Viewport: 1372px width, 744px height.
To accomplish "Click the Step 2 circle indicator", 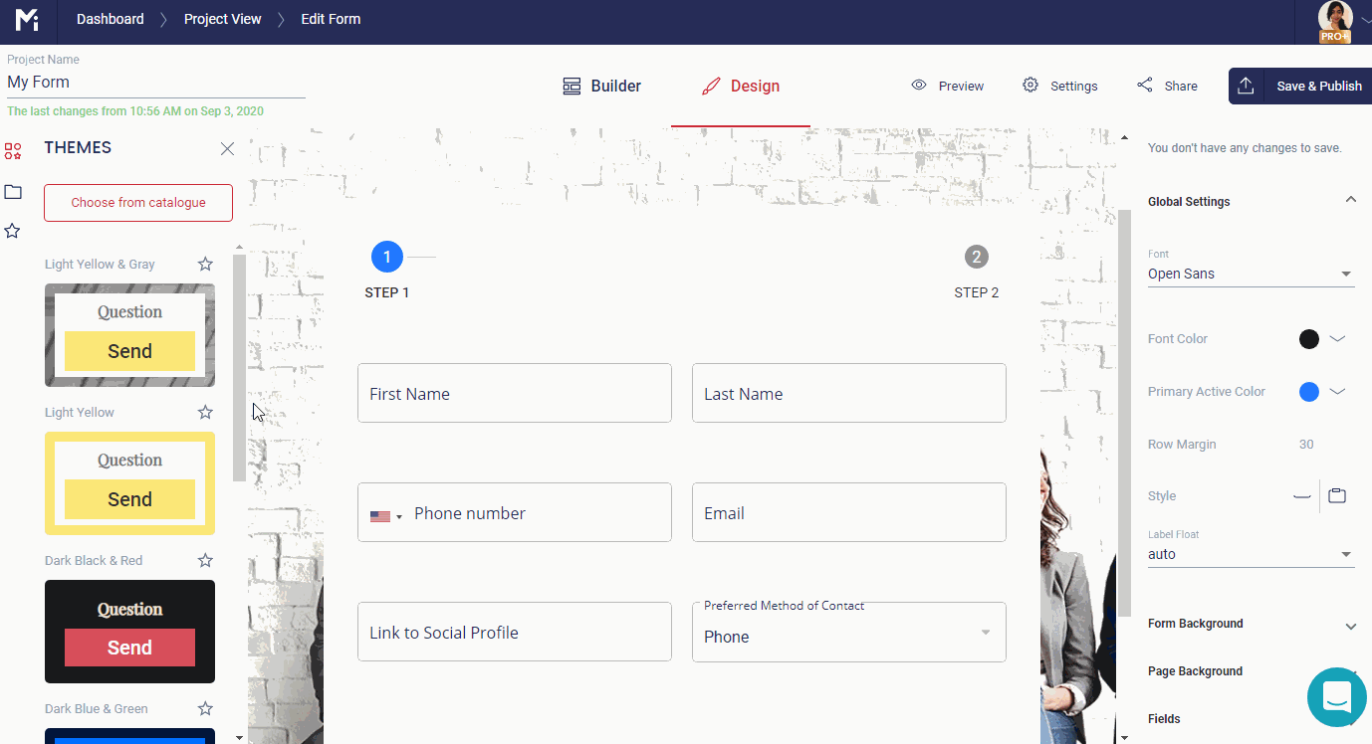I will [x=977, y=257].
